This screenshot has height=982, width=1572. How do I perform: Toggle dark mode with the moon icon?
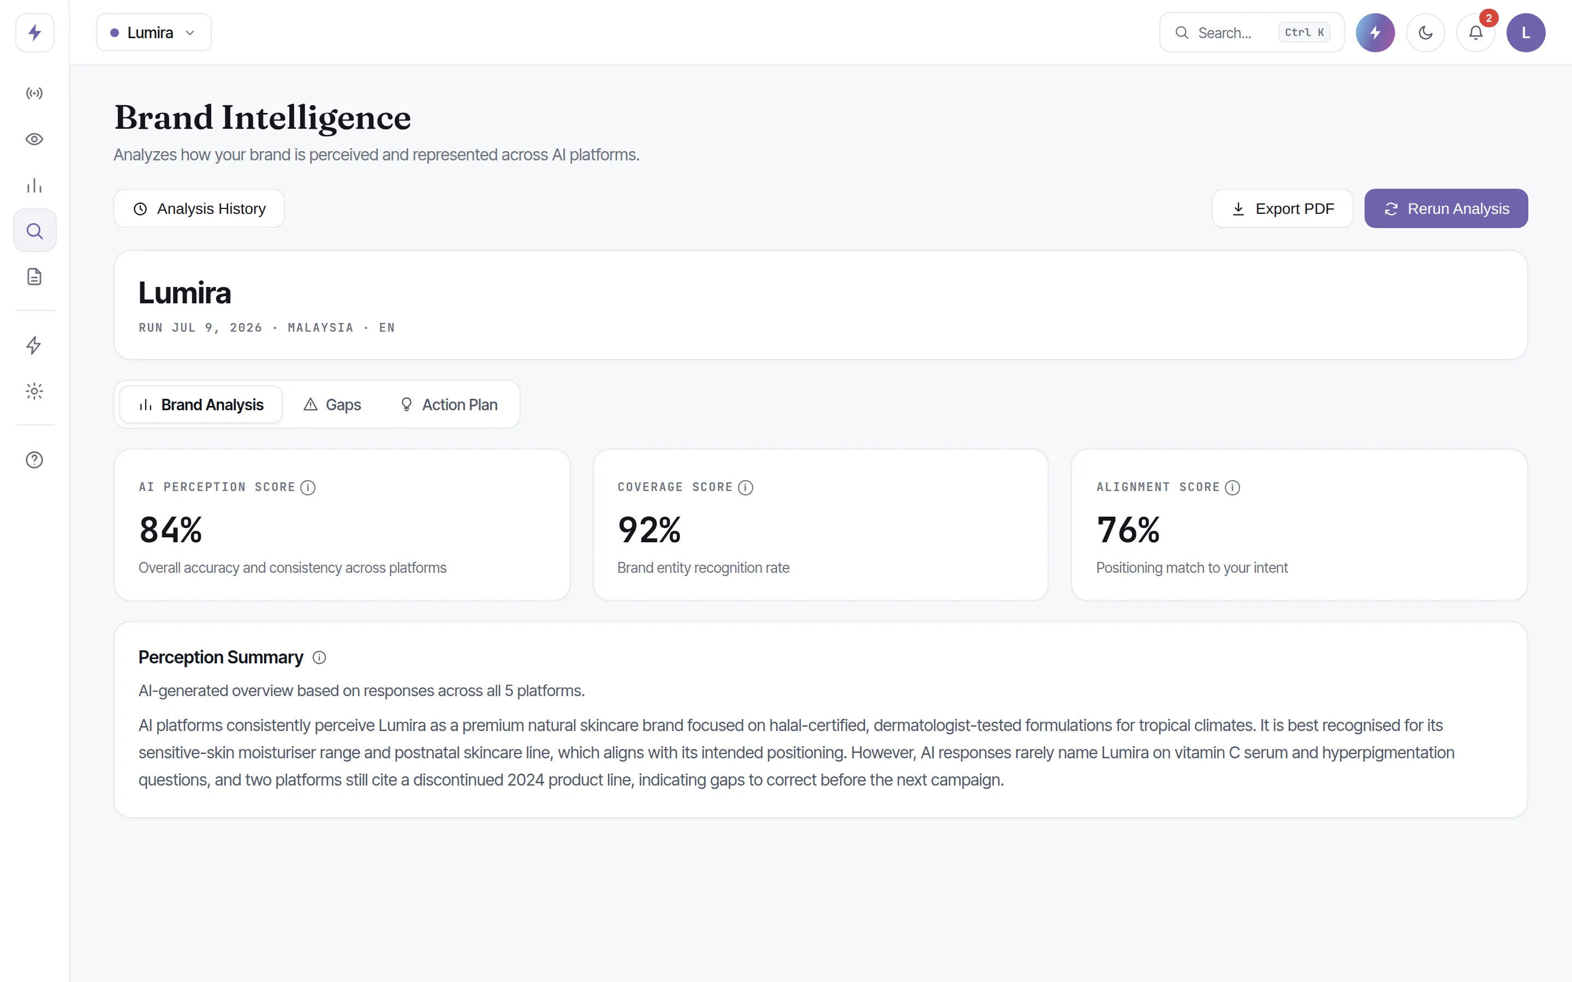tap(1425, 33)
